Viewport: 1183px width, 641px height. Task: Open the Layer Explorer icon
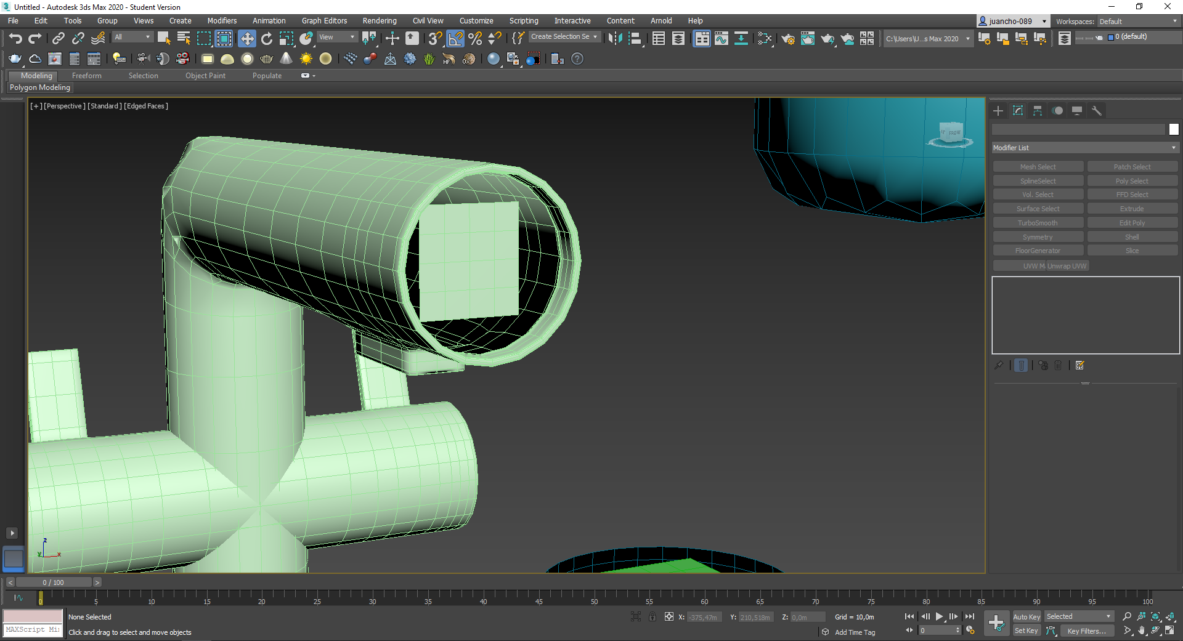tap(678, 39)
